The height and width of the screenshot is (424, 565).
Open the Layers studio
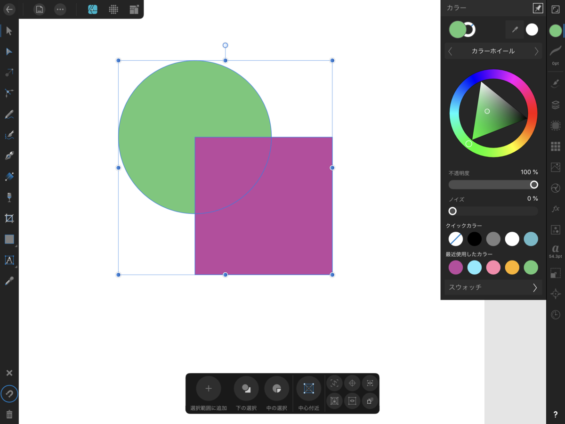click(x=556, y=105)
